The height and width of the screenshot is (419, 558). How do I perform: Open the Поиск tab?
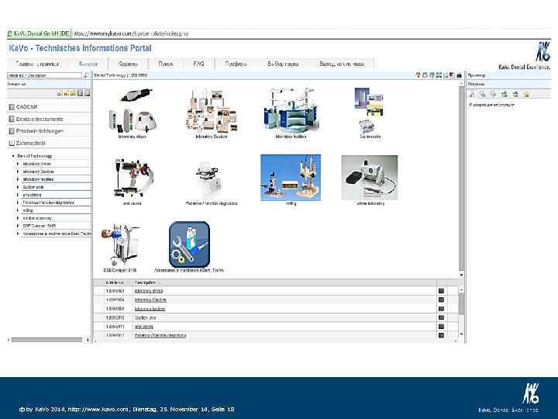tap(166, 64)
